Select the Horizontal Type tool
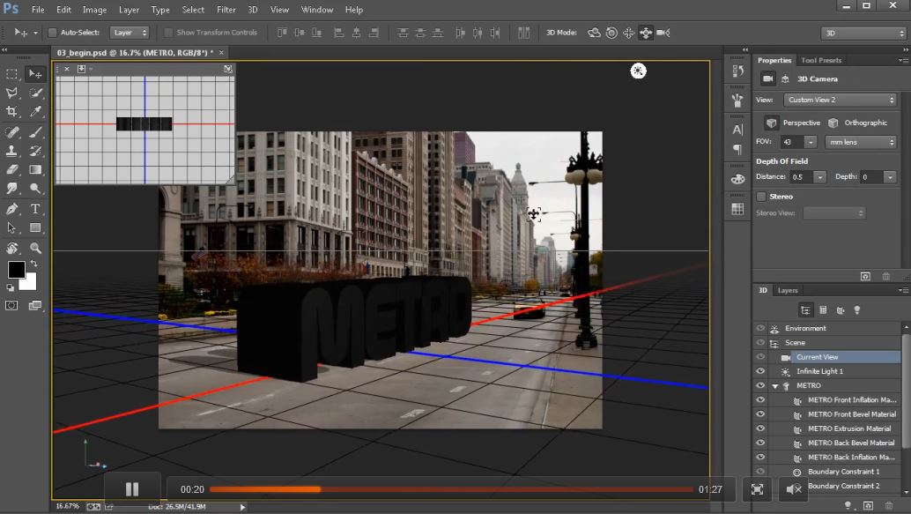Viewport: 911px width, 514px height. pos(35,209)
